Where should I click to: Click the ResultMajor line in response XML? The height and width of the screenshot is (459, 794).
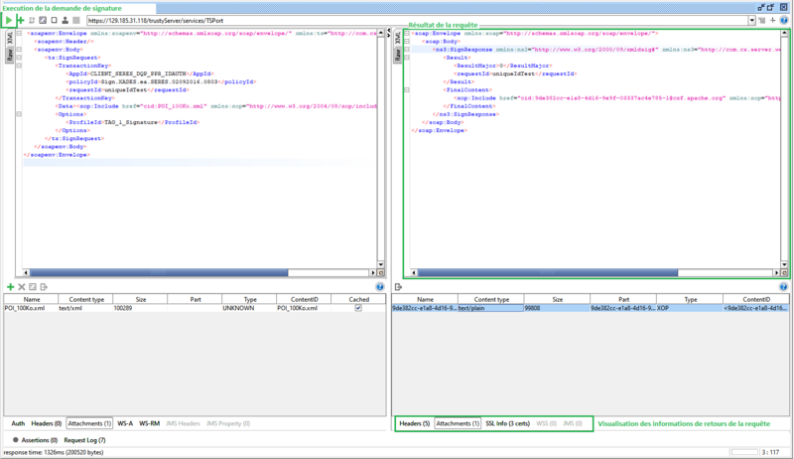coord(503,66)
